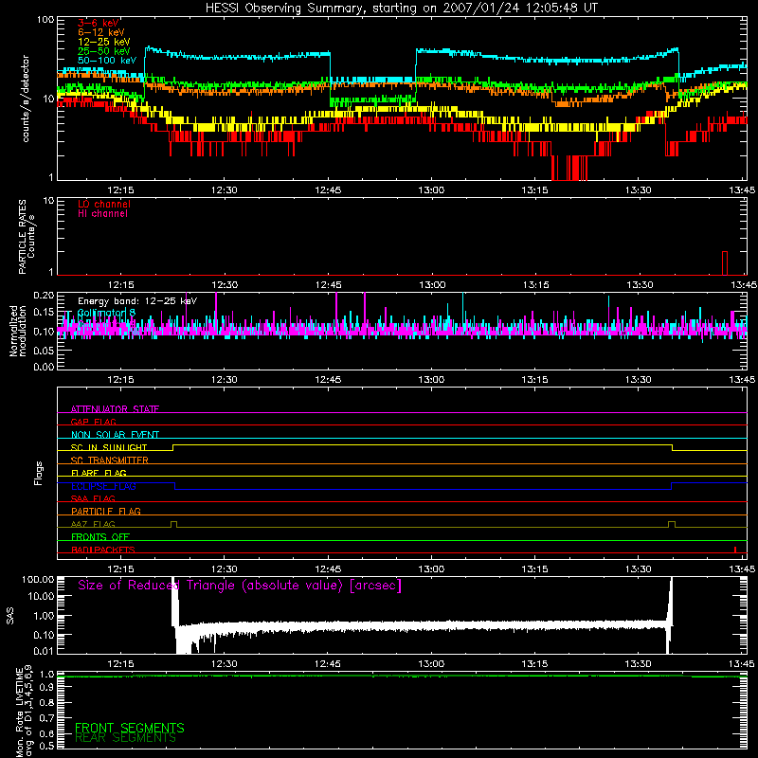This screenshot has height=758, width=758.
Task: Click the Normalized modulation axis label
Action: [x=17, y=331]
